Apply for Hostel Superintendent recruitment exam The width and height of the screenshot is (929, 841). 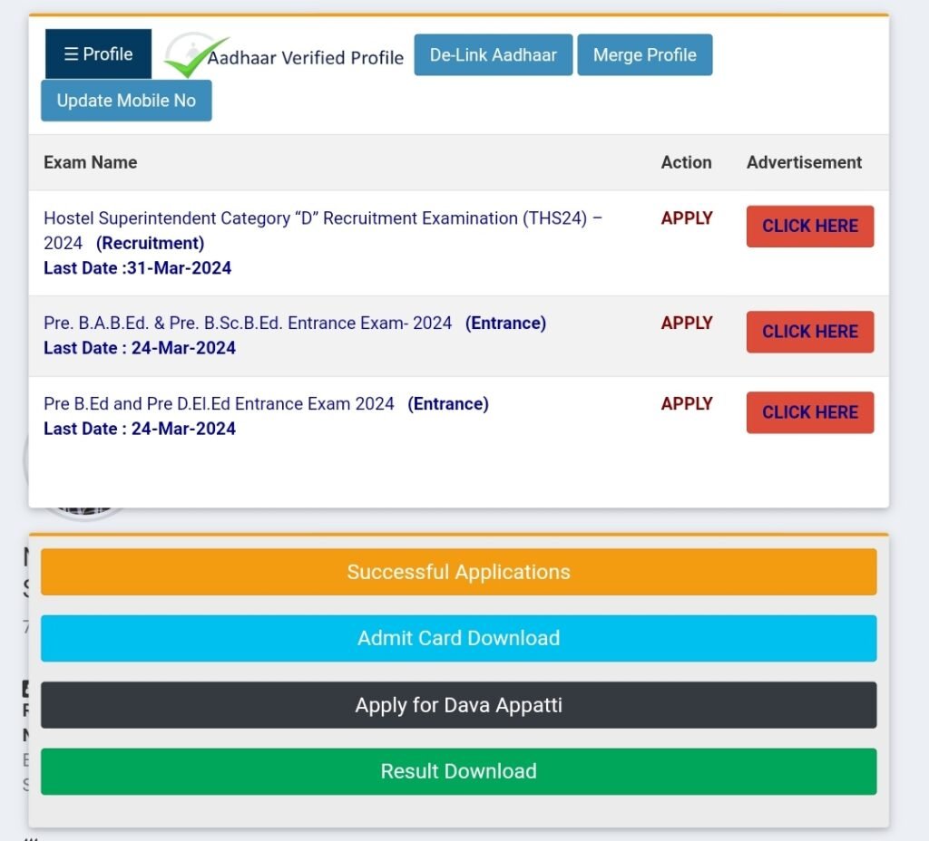(x=686, y=218)
